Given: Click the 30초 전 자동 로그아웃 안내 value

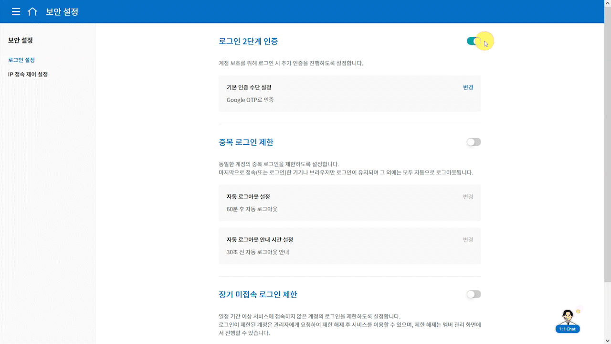Looking at the screenshot, I should 258,252.
